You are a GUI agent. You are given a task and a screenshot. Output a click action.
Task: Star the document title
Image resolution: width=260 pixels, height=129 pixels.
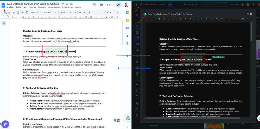pyautogui.click(x=62, y=4)
